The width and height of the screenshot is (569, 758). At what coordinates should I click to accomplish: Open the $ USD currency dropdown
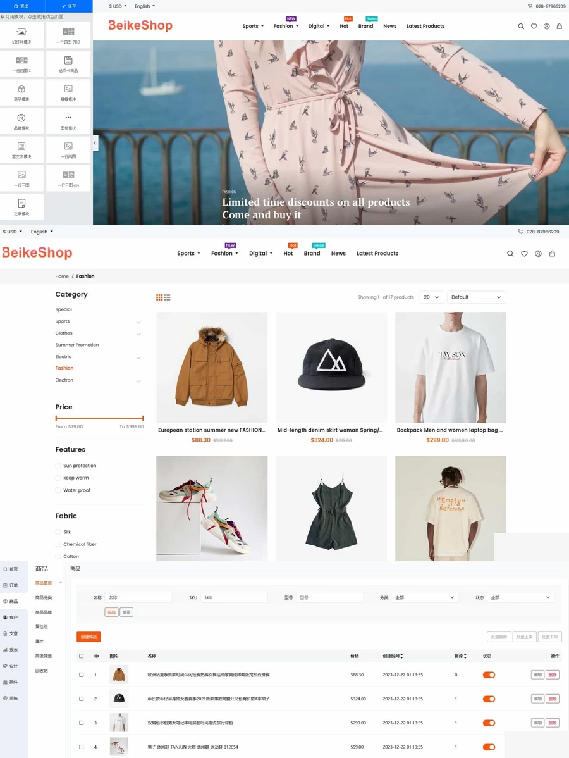coord(13,232)
